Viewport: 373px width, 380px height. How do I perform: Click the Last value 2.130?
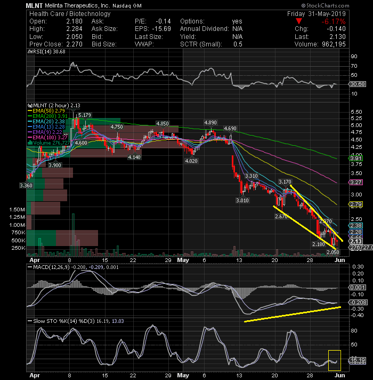337,37
